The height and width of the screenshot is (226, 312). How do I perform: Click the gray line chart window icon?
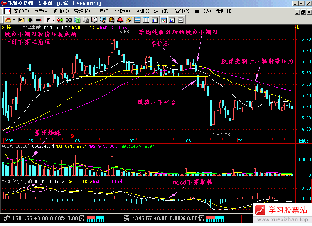pyautogui.click(x=181, y=20)
